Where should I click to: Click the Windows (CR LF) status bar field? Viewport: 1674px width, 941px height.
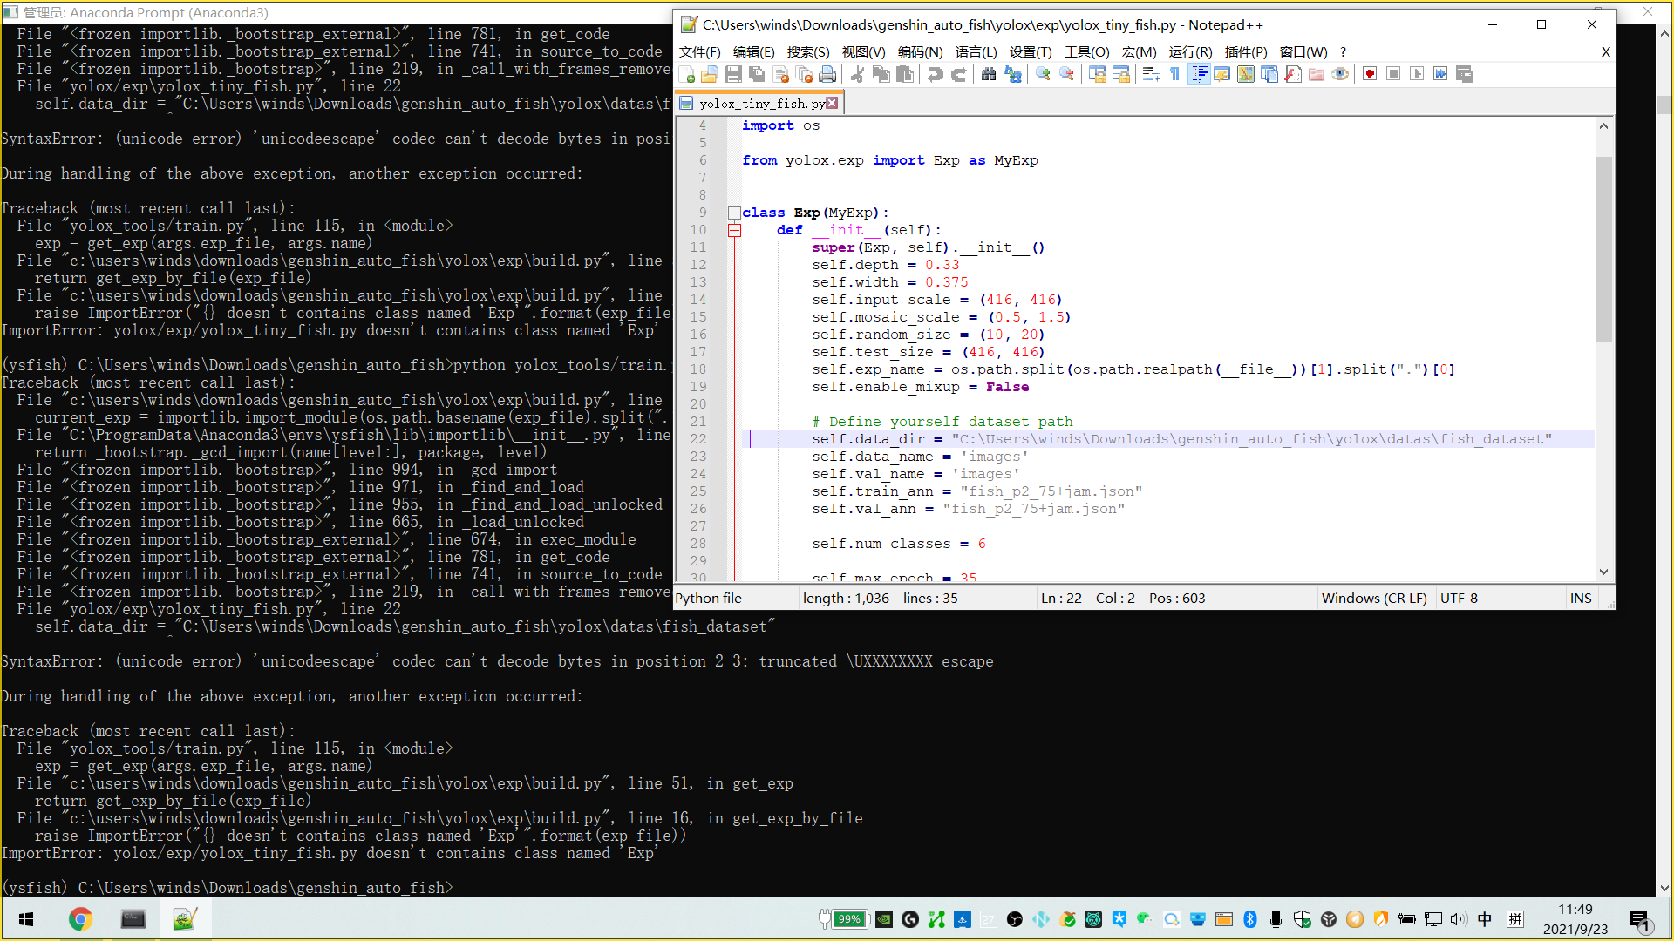(1374, 599)
